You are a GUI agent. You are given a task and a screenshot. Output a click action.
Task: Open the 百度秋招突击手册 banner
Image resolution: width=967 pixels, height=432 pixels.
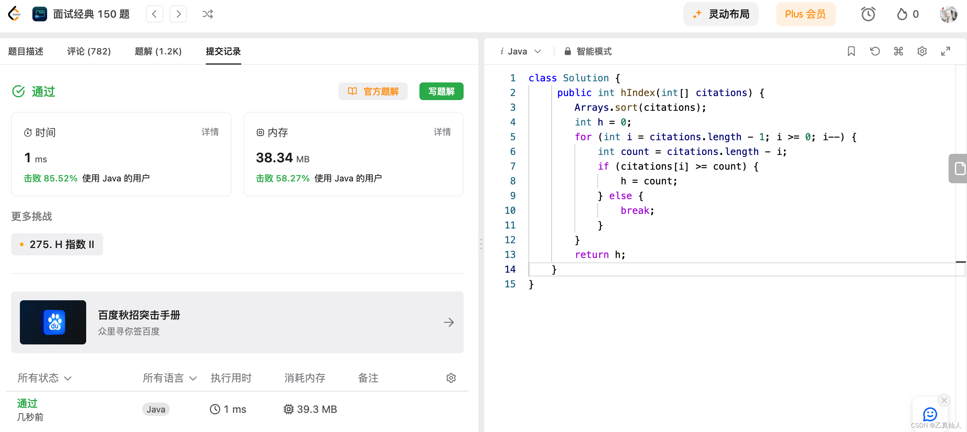point(237,322)
